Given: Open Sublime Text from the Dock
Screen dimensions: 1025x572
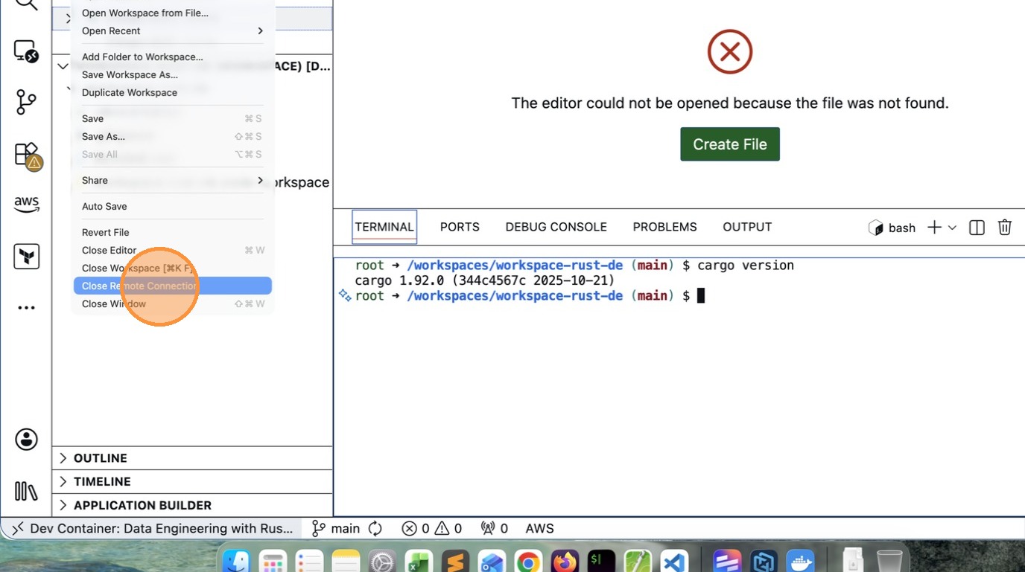Looking at the screenshot, I should pos(455,562).
